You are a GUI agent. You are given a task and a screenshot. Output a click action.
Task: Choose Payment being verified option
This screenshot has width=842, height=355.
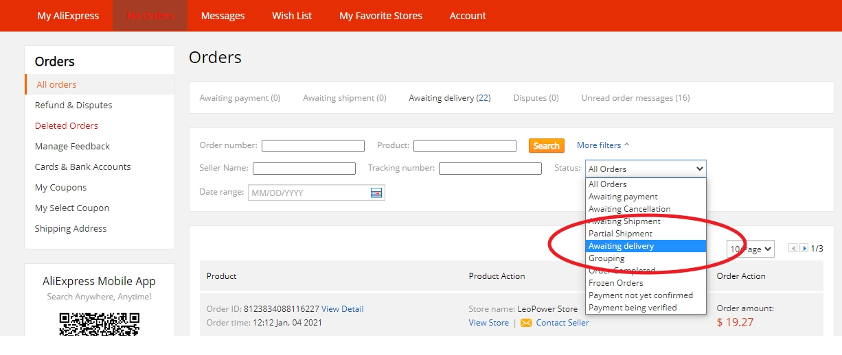coord(646,308)
